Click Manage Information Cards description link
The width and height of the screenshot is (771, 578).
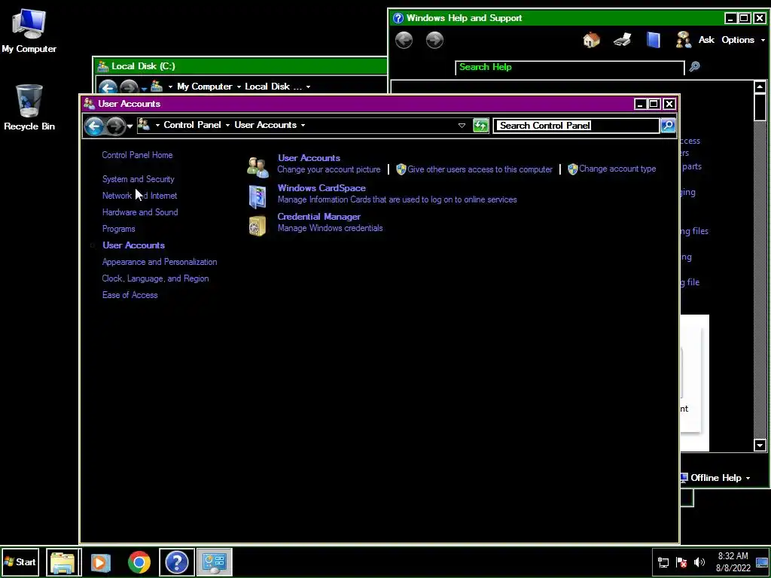point(398,199)
